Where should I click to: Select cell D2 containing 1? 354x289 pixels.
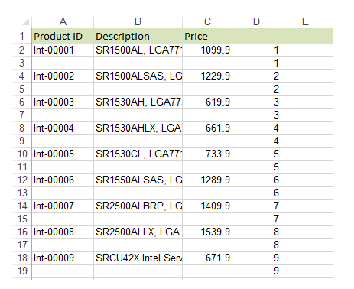pos(256,50)
